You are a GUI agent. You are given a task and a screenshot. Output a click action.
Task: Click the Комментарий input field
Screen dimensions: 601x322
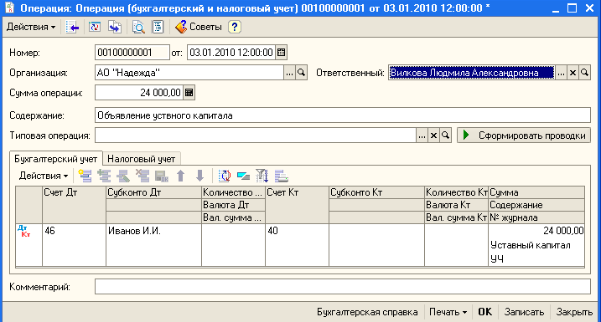click(343, 286)
